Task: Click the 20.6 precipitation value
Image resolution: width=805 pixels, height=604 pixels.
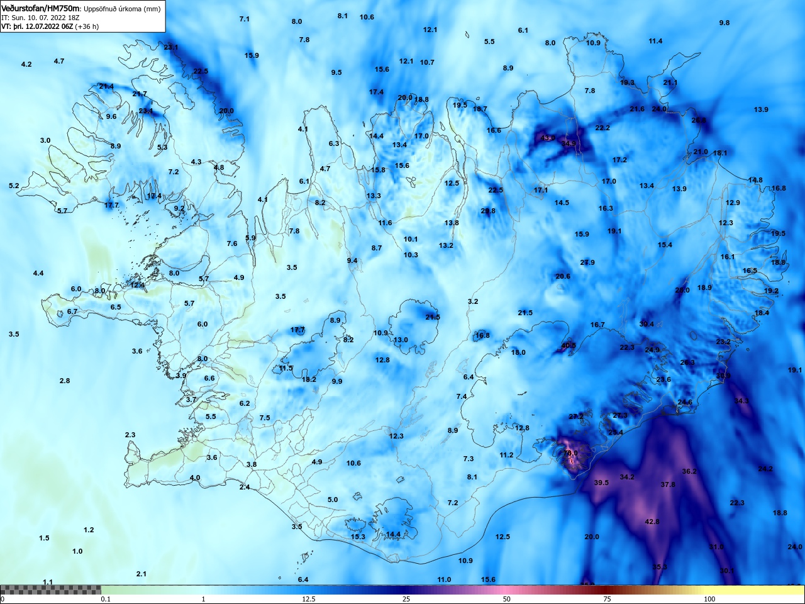Action: (x=563, y=276)
